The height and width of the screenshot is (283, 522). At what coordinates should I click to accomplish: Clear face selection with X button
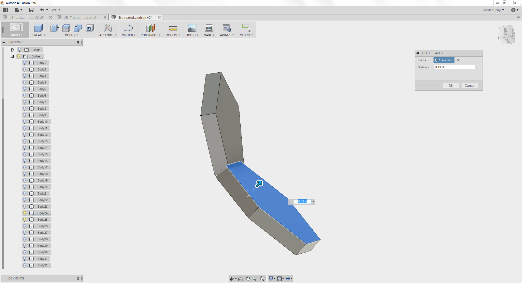[458, 60]
